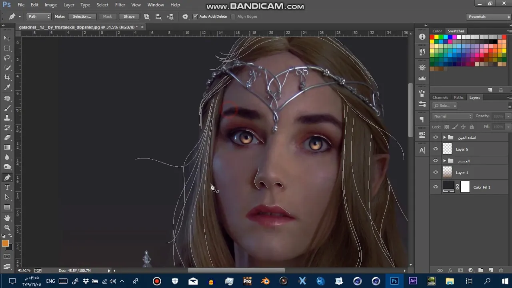Hide the Layer 1 layer
This screenshot has width=512, height=288.
[x=436, y=172]
